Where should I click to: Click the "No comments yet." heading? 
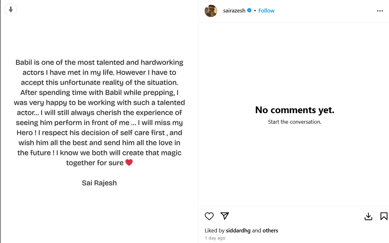(295, 110)
